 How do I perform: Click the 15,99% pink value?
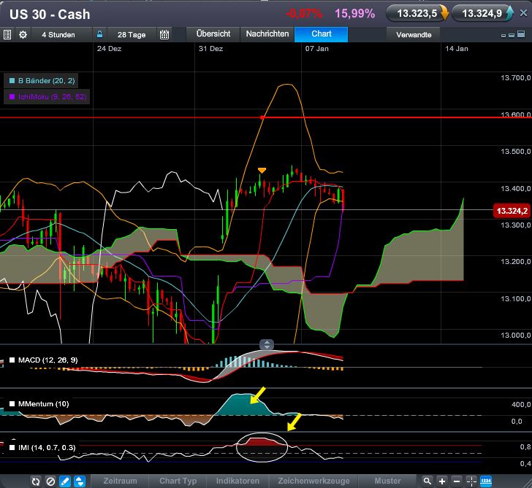pyautogui.click(x=355, y=14)
